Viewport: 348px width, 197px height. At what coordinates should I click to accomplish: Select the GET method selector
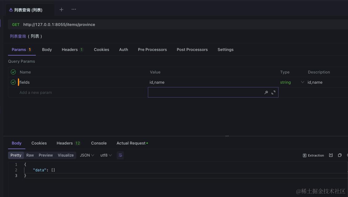16,25
